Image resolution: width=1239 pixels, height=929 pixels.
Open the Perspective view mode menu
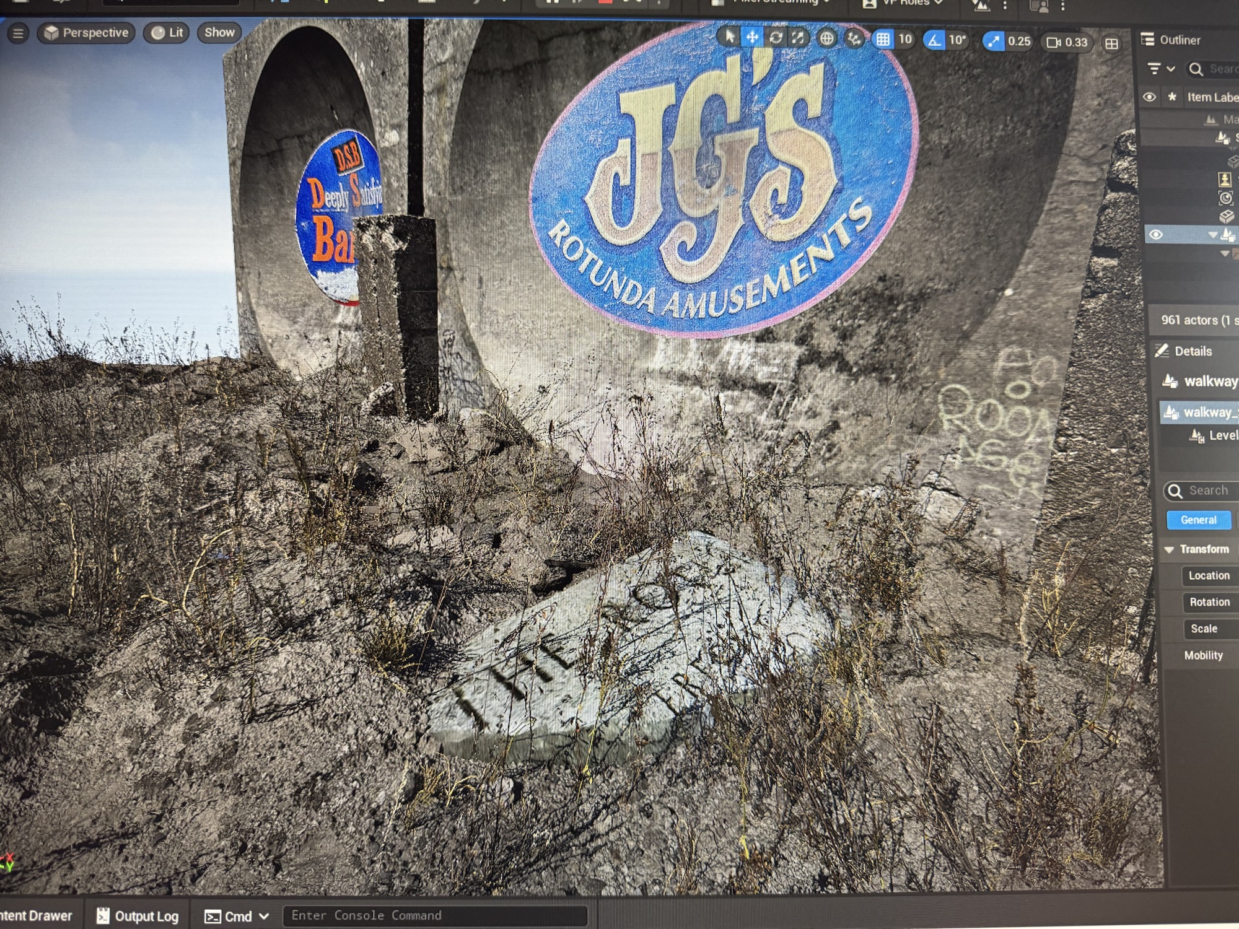click(86, 33)
